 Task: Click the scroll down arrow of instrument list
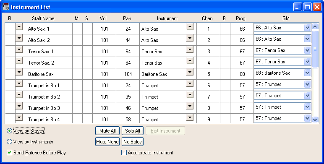pos(315,120)
